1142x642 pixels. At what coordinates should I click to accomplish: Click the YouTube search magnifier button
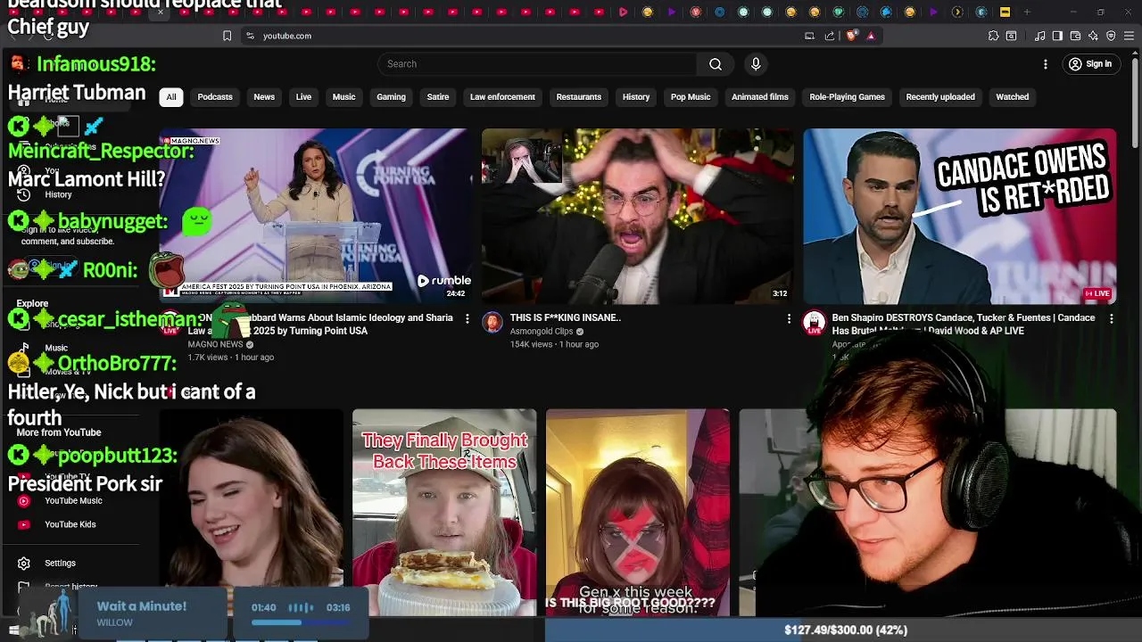tap(716, 64)
